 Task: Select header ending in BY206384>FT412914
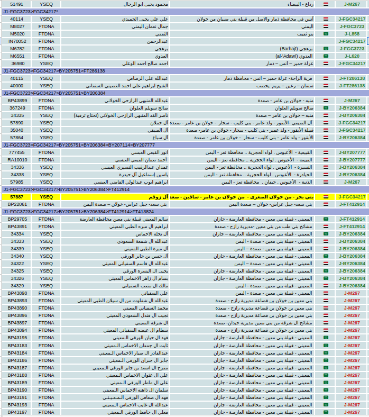pos(185,189)
